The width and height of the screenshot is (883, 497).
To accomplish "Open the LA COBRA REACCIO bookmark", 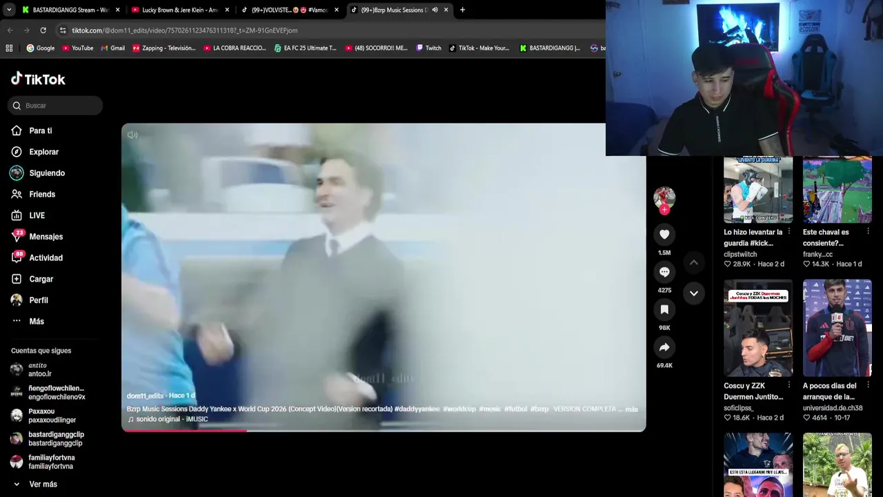I will 235,48.
